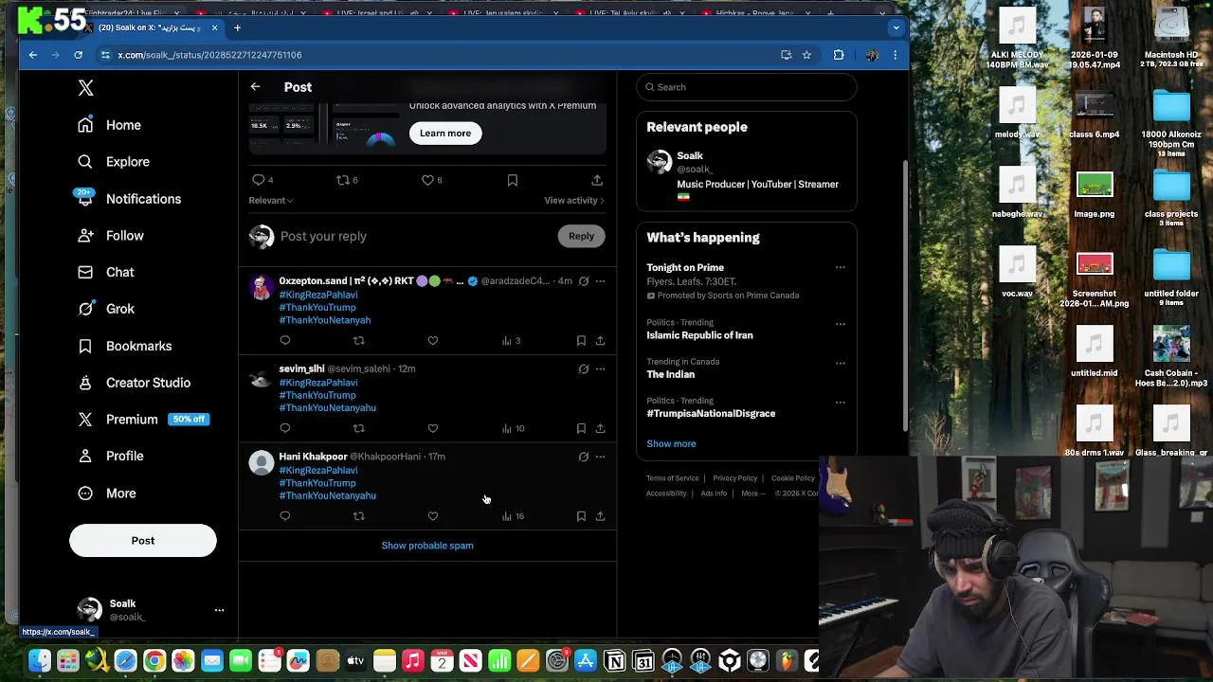
Task: Open Finder in Dock
Action: click(x=39, y=661)
